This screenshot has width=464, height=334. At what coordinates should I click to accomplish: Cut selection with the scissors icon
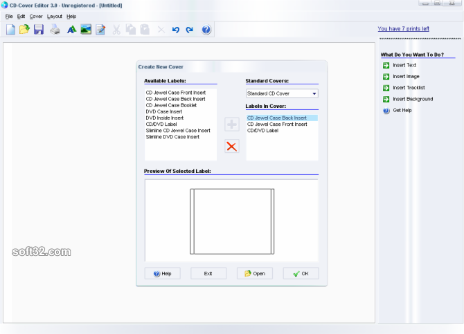[116, 30]
